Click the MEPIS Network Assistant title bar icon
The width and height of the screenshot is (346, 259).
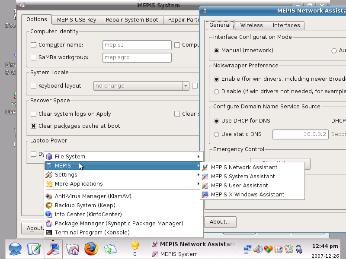click(x=205, y=10)
